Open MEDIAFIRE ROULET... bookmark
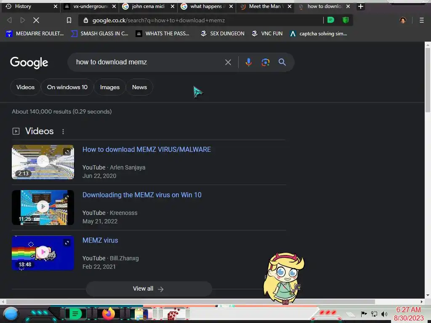The height and width of the screenshot is (323, 431). coord(35,34)
